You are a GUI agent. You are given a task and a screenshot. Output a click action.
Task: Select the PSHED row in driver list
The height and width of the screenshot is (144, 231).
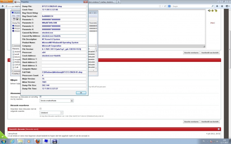coord(16,62)
